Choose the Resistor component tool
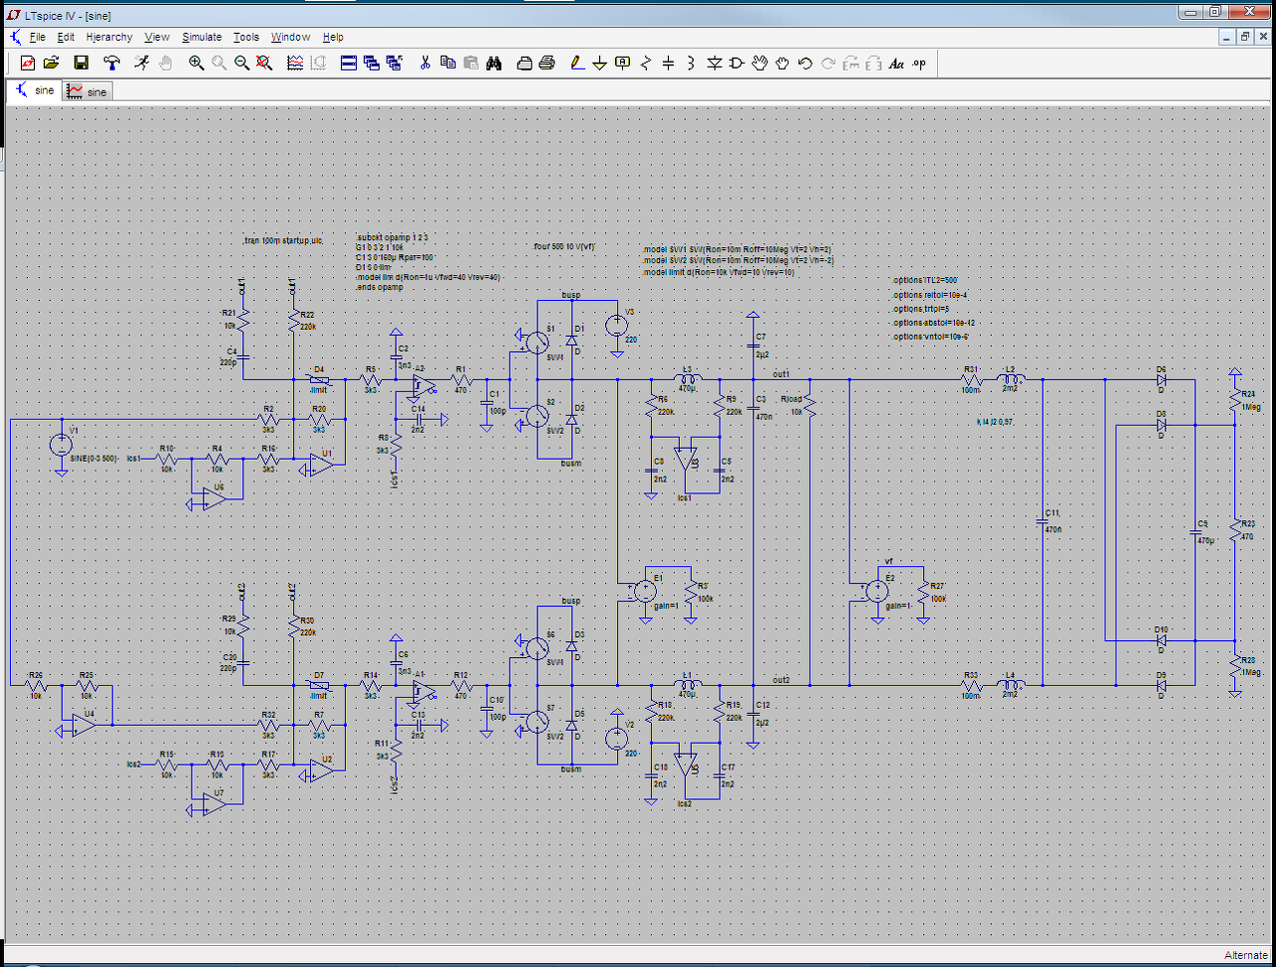The image size is (1276, 967). point(646,63)
